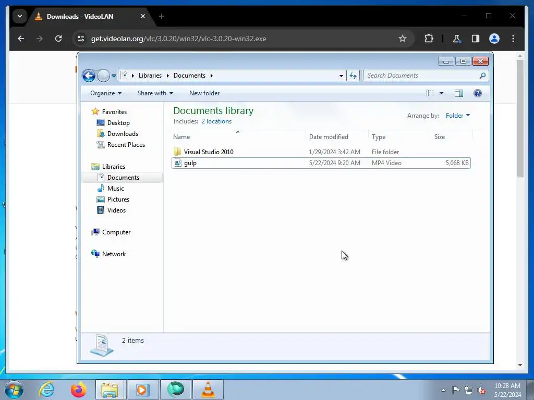Click the Chrome page vertical scrollbar thumb
The image size is (534, 400).
520,118
